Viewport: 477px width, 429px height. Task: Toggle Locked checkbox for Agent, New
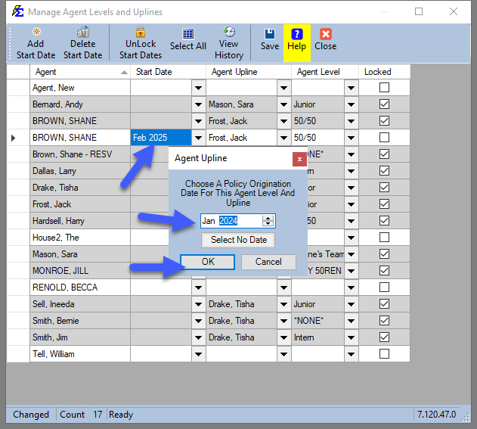tap(384, 88)
